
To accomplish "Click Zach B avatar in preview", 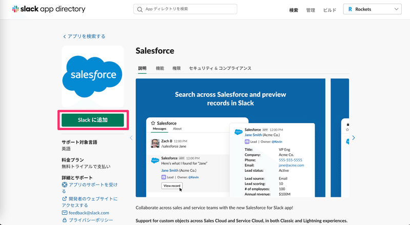I will tap(155, 144).
